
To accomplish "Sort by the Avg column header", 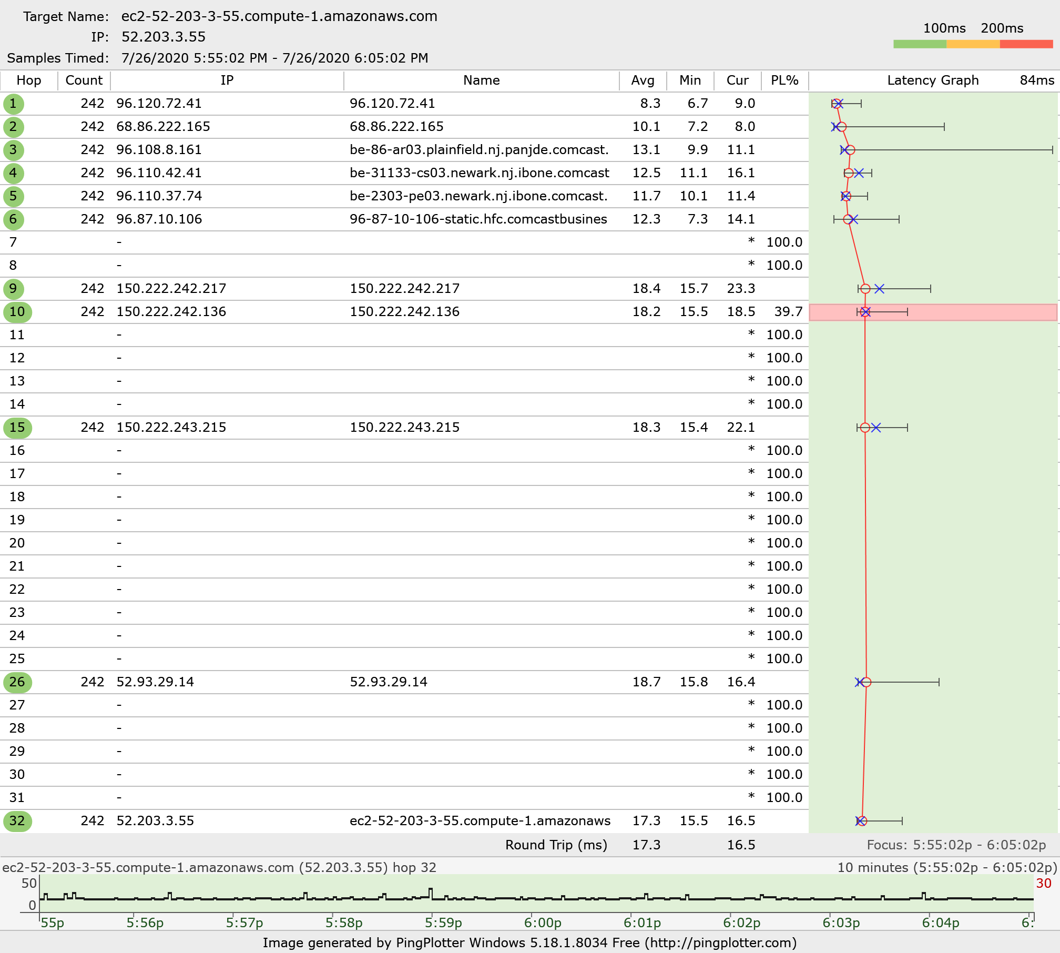I will click(643, 80).
